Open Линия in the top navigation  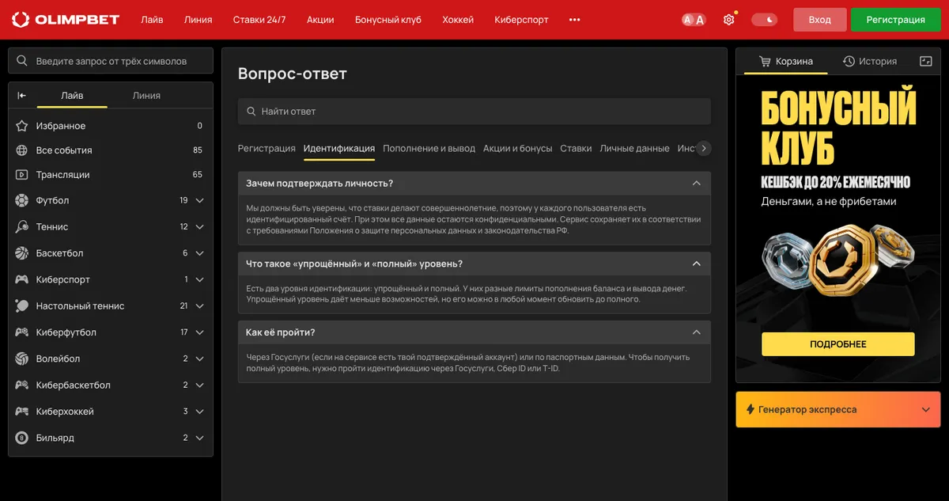(x=198, y=20)
